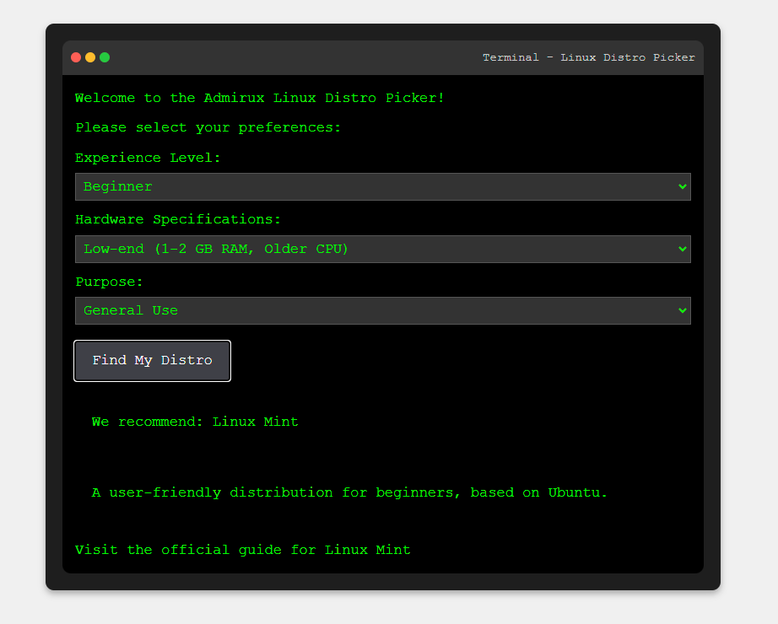This screenshot has height=624, width=778.
Task: Follow the Linux Mint official guide link
Action: tap(243, 550)
